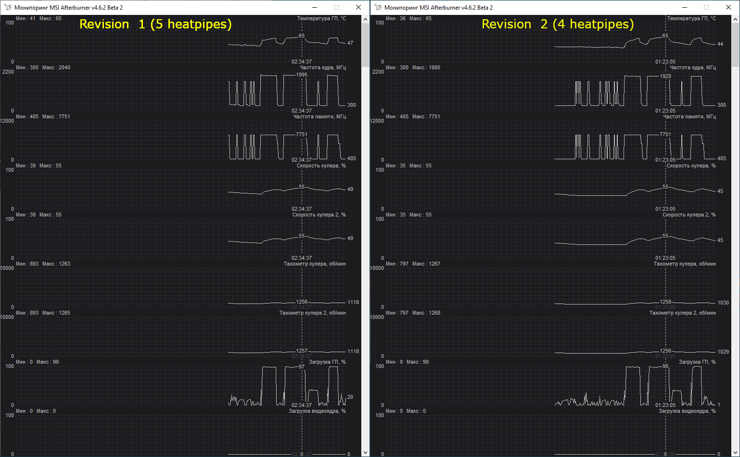Click 'Частота ядра, МГц' label in the right window
The height and width of the screenshot is (457, 740).
(x=693, y=67)
